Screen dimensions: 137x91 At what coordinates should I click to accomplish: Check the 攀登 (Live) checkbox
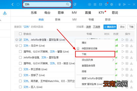click(20, 52)
